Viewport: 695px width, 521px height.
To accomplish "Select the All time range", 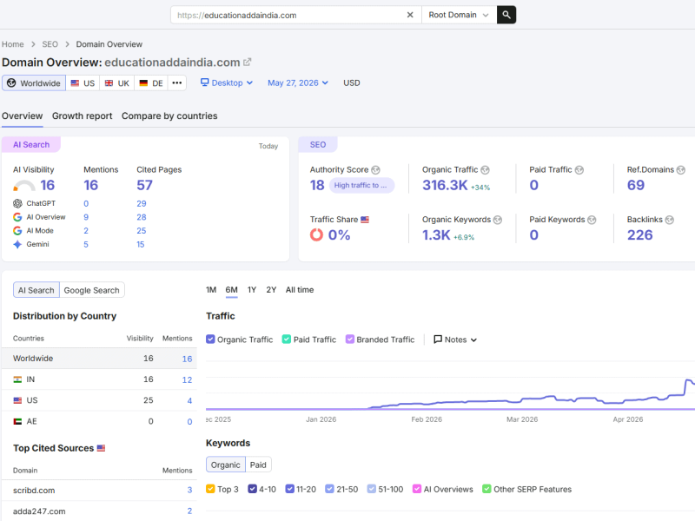I will (x=300, y=290).
